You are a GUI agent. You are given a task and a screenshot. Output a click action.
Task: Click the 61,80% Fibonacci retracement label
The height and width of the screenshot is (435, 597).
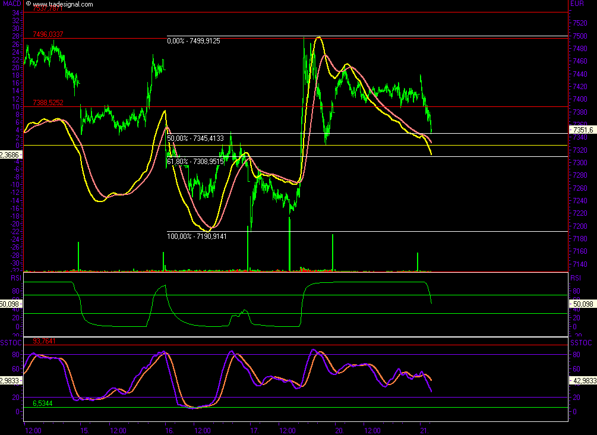[x=195, y=161]
